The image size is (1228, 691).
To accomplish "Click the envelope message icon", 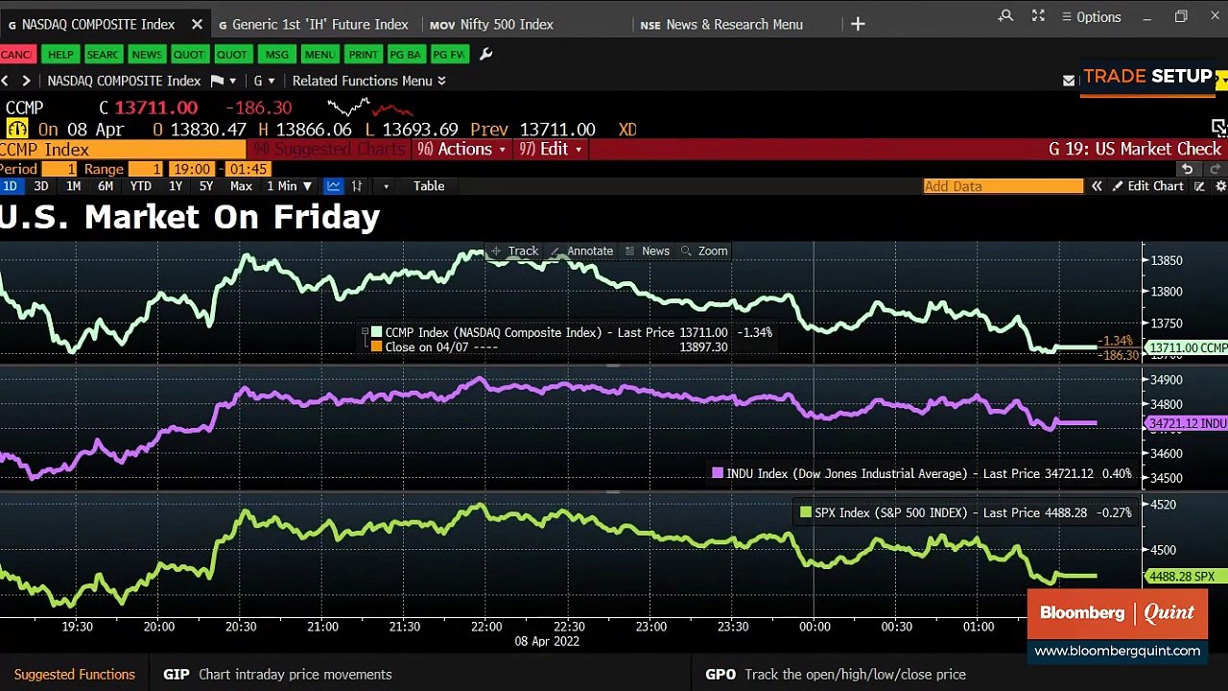I will (1069, 81).
